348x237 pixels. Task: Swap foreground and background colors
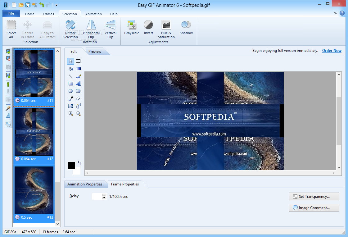[79, 163]
